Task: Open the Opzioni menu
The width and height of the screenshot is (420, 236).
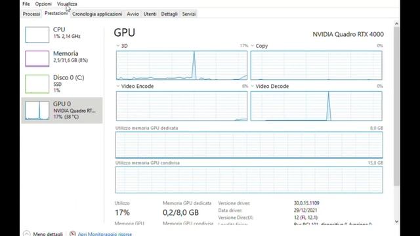Action: tap(43, 4)
